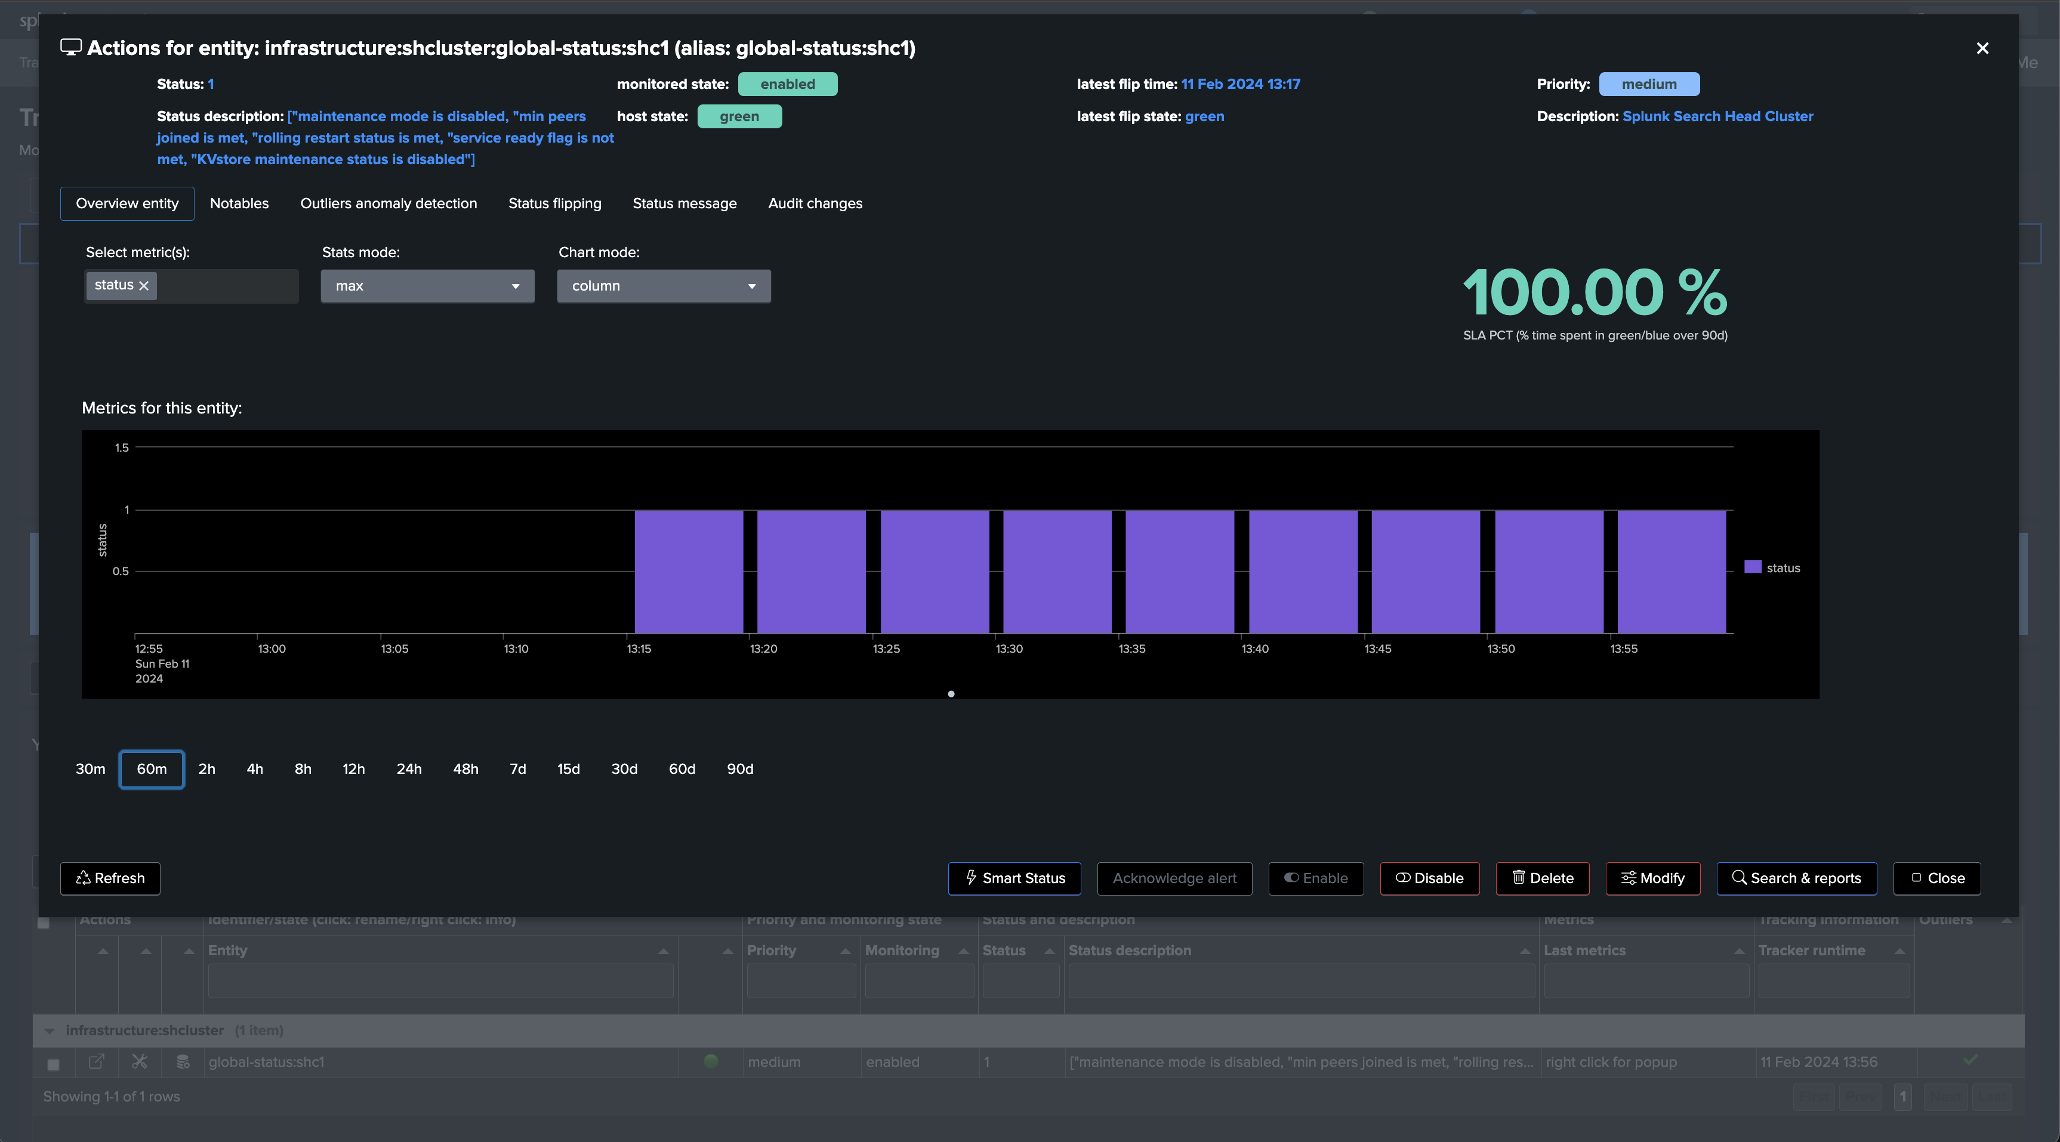Viewport: 2060px width, 1142px height.
Task: Click the latest flip state green link
Action: click(1204, 116)
